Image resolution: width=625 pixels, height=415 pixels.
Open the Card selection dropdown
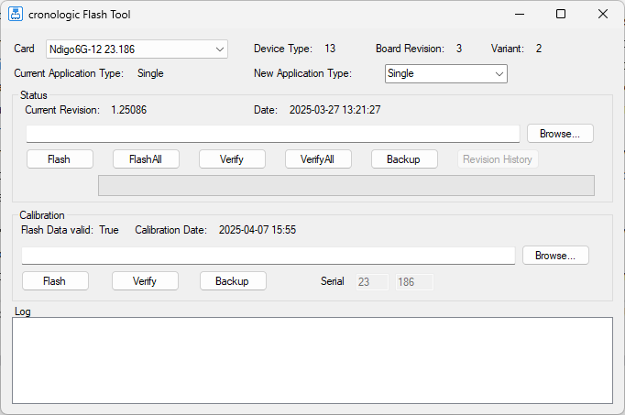coord(137,49)
